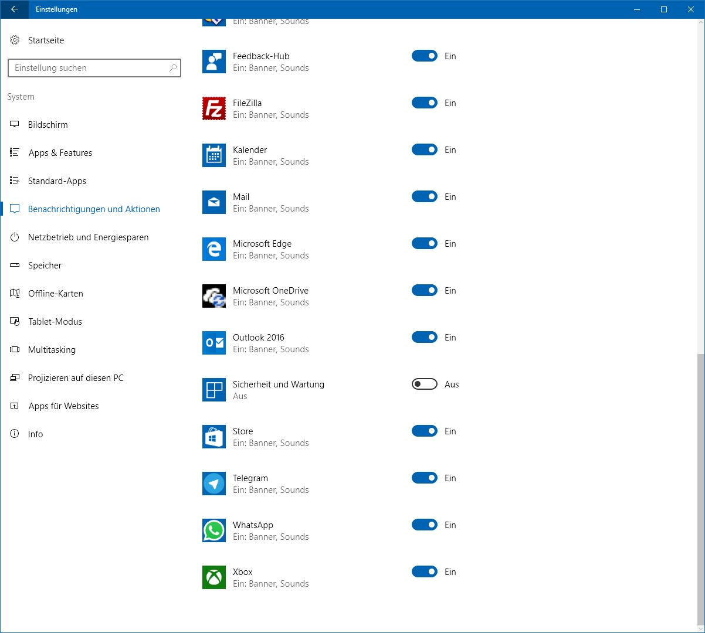705x633 pixels.
Task: Click the Feedback-Hub app icon
Action: pos(214,62)
